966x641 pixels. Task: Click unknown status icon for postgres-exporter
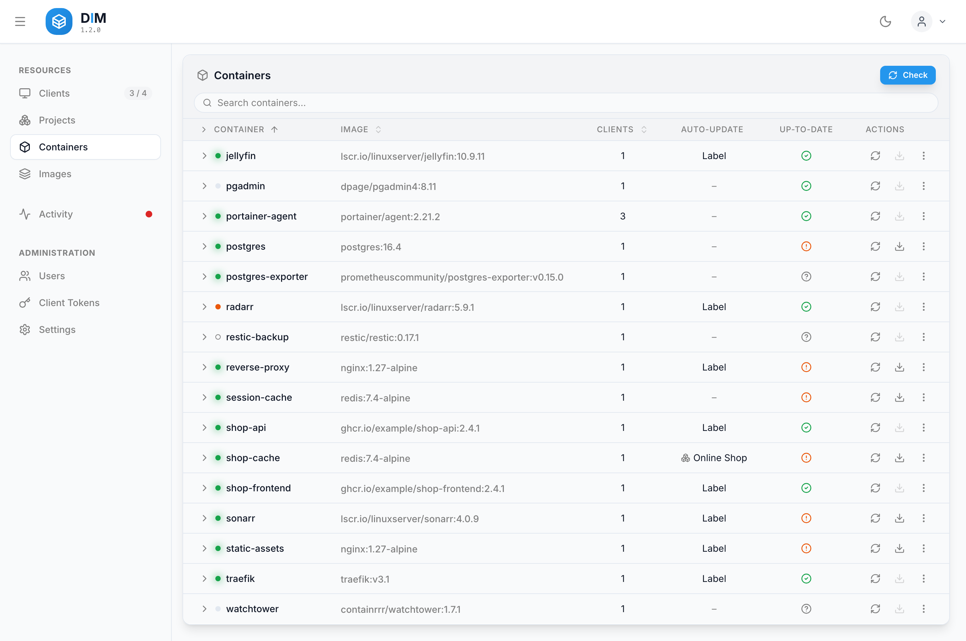[806, 277]
